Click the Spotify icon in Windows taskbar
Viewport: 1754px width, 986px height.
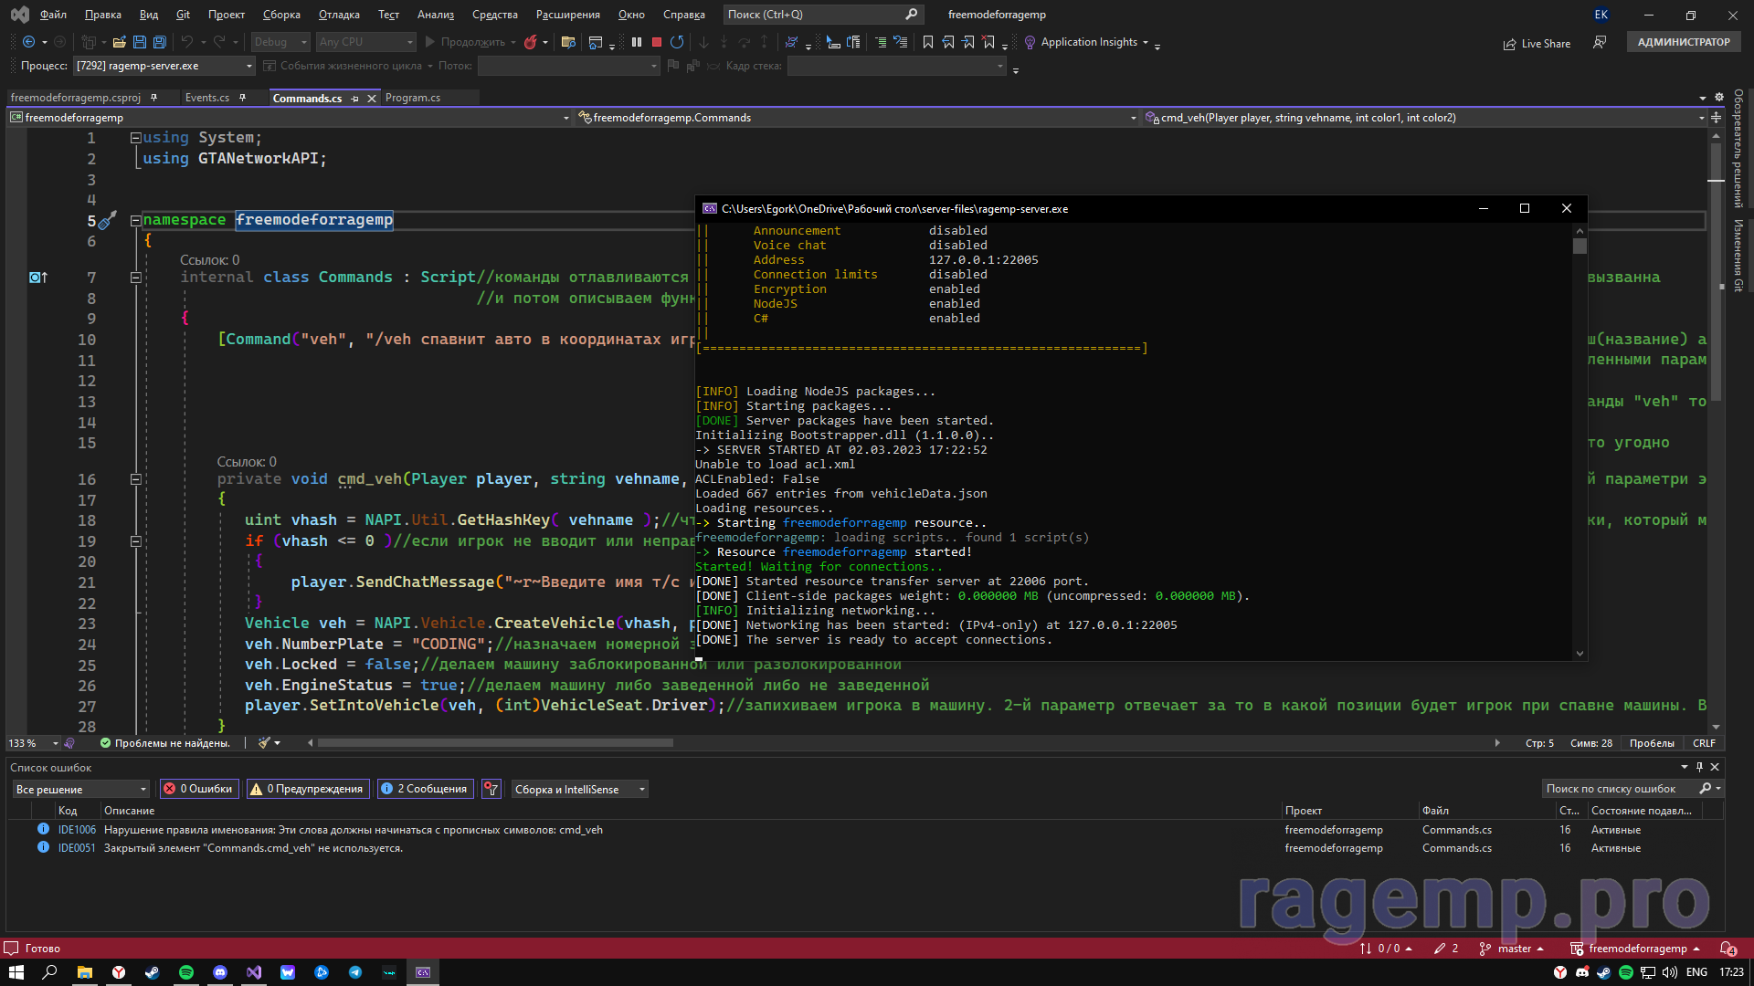click(x=186, y=972)
